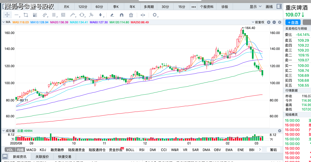Select RSI indicator
Viewport: 311px width, 162px height.
coord(142,150)
